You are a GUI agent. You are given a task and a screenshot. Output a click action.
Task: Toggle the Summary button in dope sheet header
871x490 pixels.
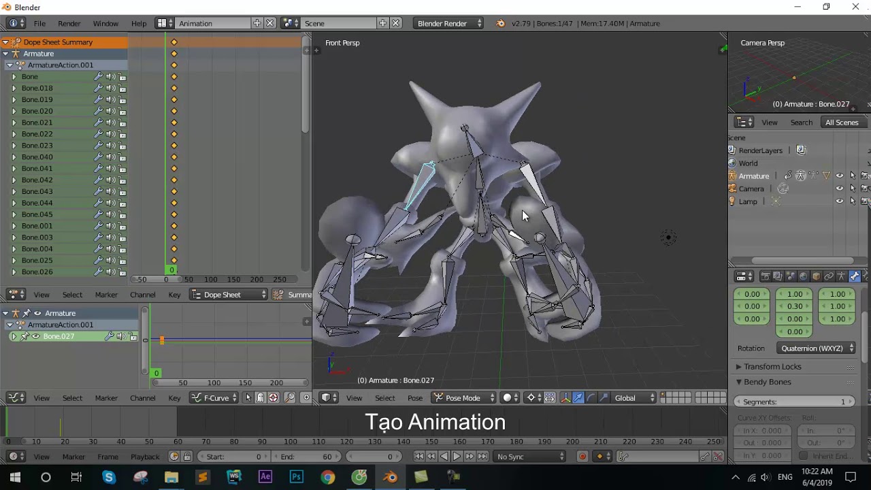[x=293, y=295]
